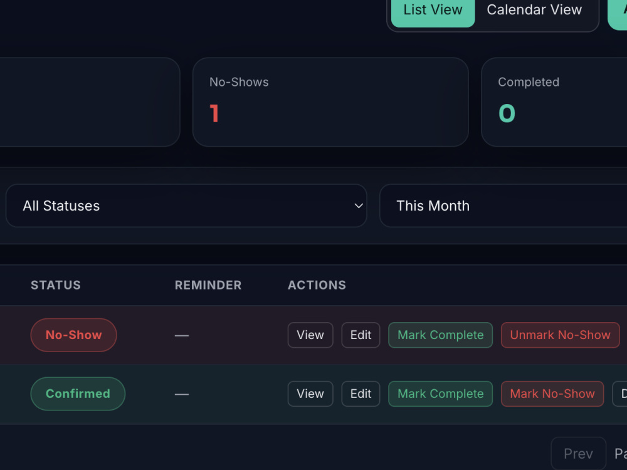Edit the Confirmed appointment

click(361, 394)
